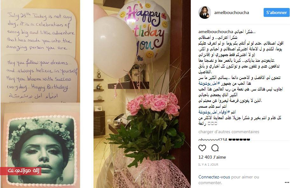Open the #امل_بوشوشة hashtag link
The height and width of the screenshot is (188, 290).
pos(209,83)
